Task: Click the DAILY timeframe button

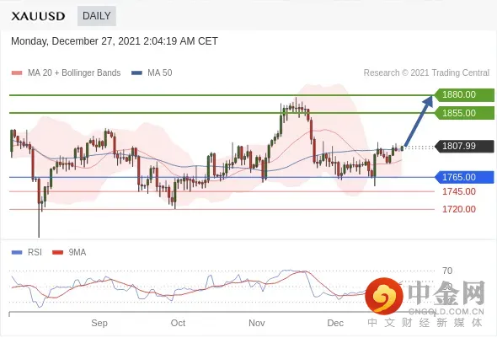Action: [97, 16]
